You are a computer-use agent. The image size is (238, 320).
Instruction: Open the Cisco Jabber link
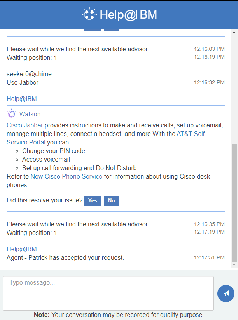coord(25,125)
